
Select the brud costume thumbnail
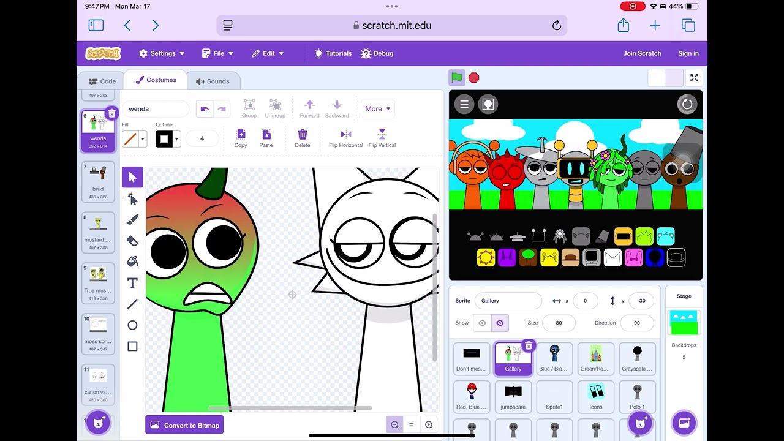98,182
